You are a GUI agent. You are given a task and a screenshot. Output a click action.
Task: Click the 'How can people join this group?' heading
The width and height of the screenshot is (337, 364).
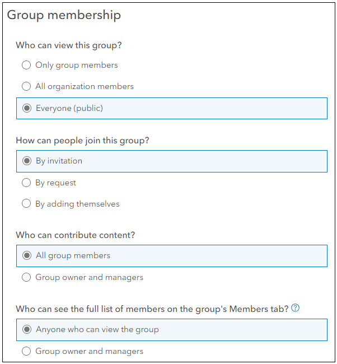[82, 141]
